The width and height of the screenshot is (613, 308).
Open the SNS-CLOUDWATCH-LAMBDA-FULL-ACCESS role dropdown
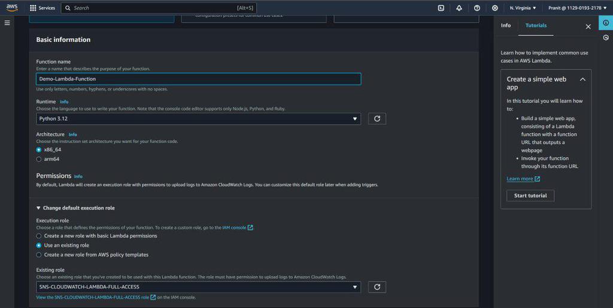pyautogui.click(x=198, y=287)
